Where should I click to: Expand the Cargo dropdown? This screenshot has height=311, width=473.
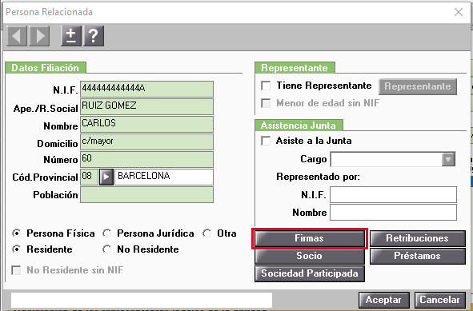448,159
